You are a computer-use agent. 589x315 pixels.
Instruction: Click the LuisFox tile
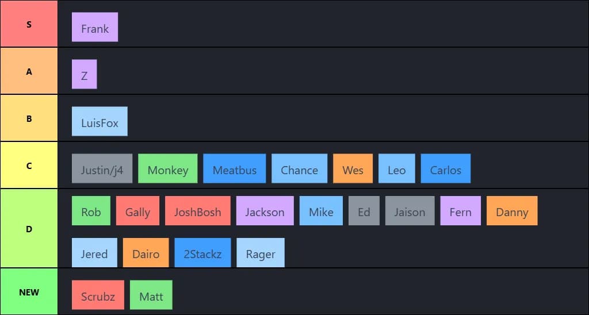tap(100, 122)
